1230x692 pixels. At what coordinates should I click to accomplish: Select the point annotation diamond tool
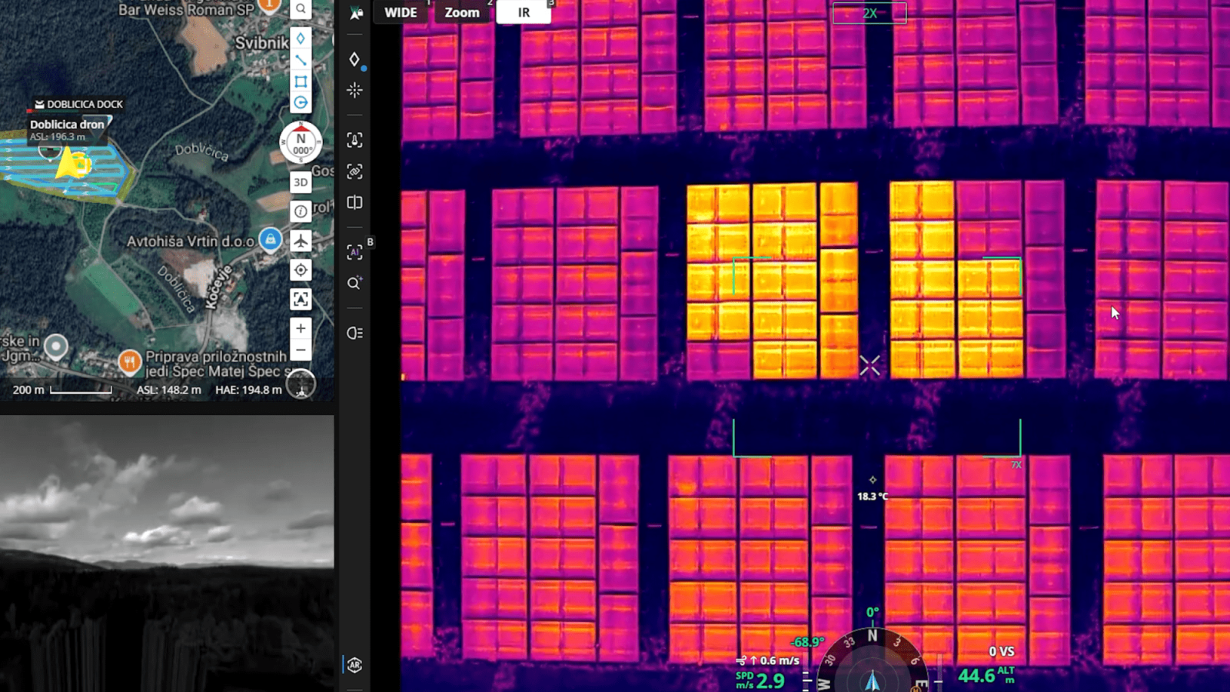pyautogui.click(x=301, y=38)
